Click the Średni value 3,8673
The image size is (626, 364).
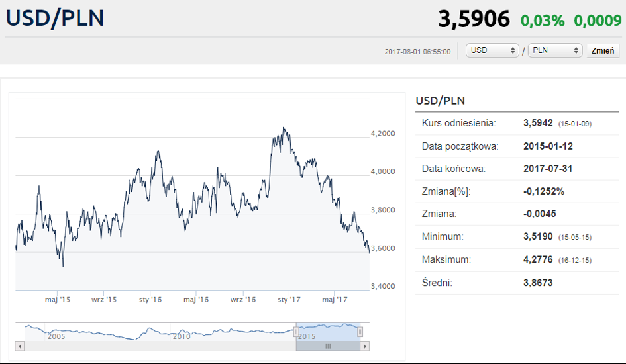[x=538, y=283]
